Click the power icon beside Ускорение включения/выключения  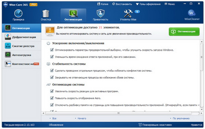[49, 43]
